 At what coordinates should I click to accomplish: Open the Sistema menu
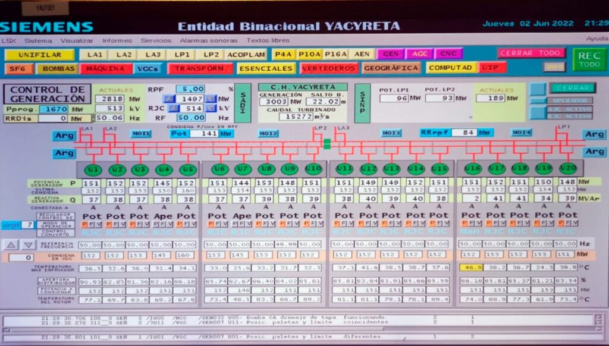coord(38,40)
